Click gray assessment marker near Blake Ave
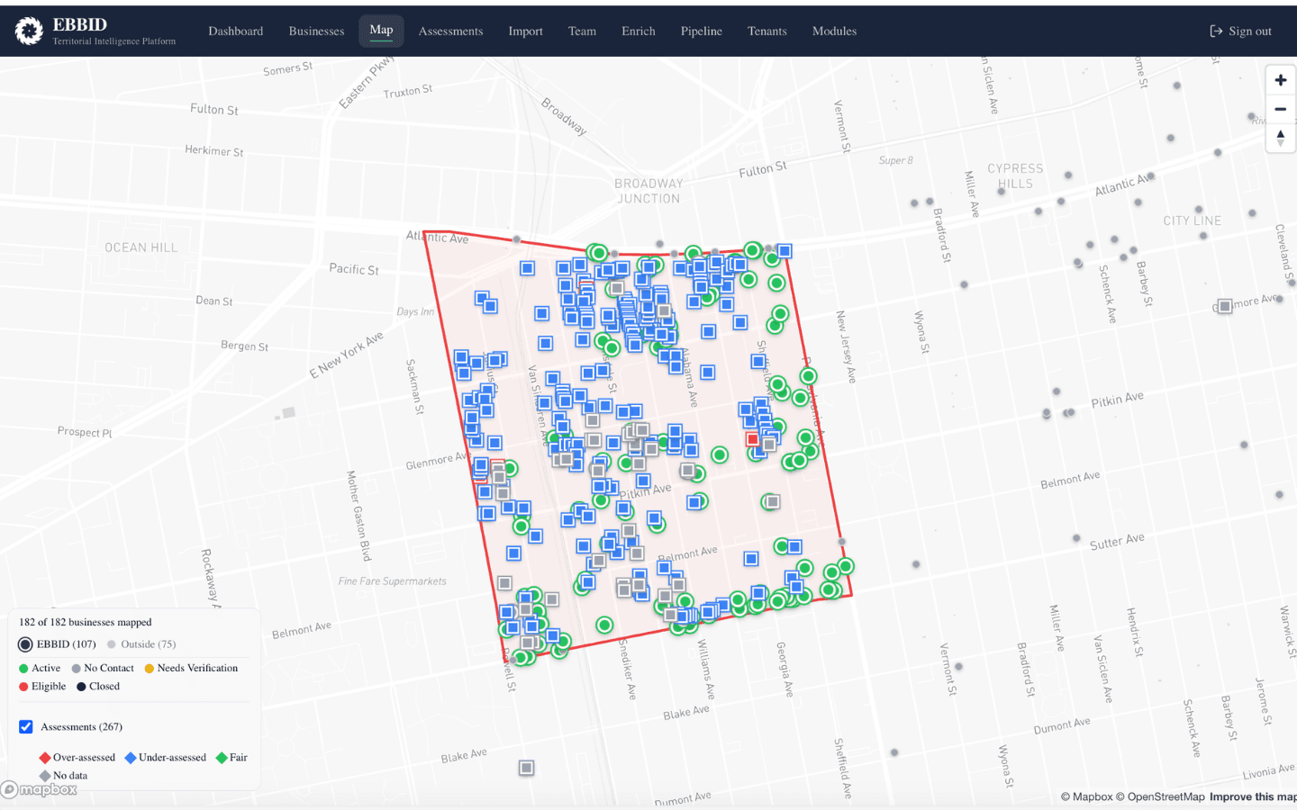 click(x=527, y=768)
